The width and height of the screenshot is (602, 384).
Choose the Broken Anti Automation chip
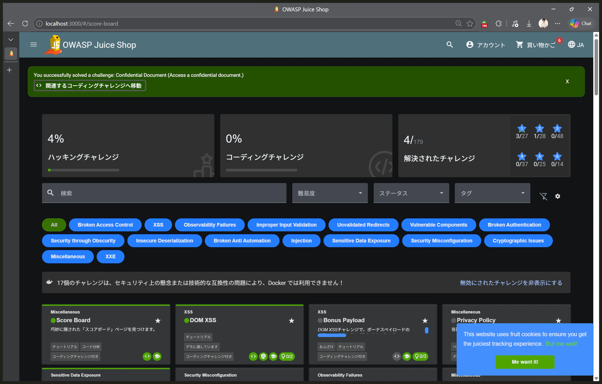242,241
